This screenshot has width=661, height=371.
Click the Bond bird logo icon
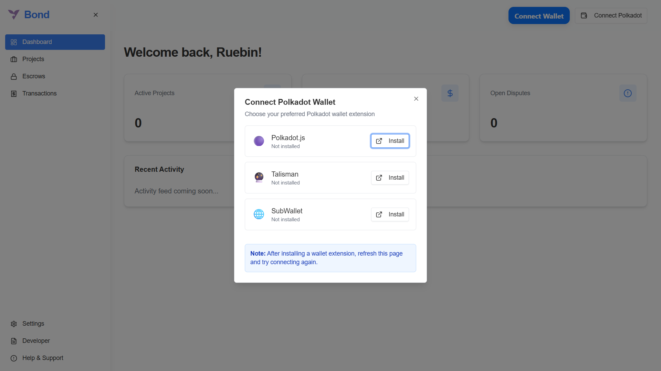click(x=14, y=14)
